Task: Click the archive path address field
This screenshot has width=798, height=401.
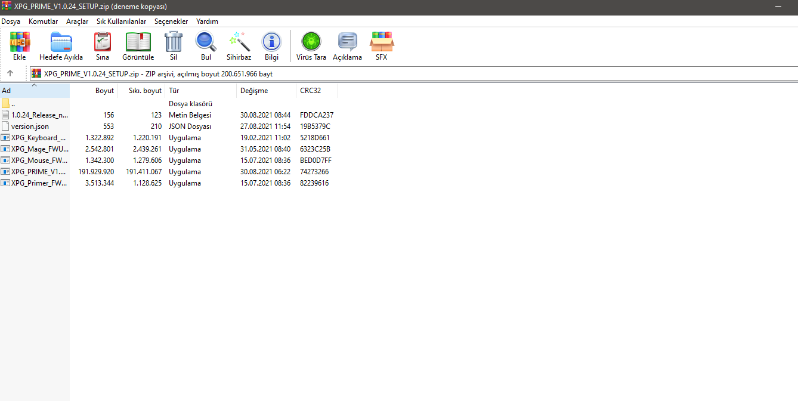Action: tap(414, 73)
